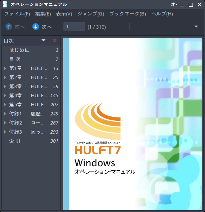
Task: Select 第3章 chapter row text
Action: (28, 86)
